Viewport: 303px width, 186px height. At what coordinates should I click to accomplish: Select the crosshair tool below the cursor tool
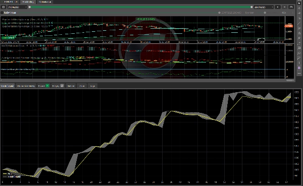(299, 8)
